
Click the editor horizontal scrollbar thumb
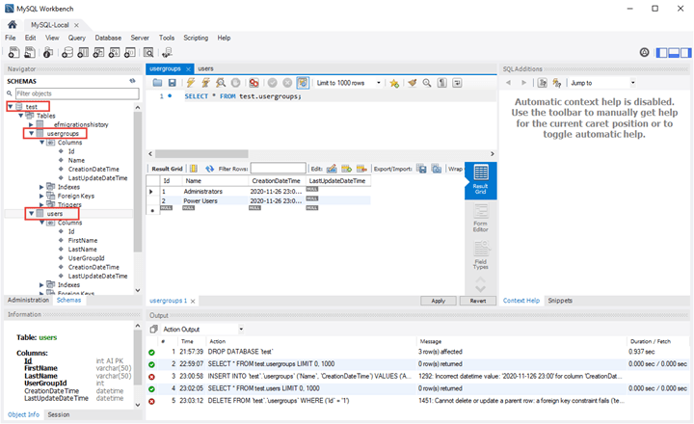[201, 153]
